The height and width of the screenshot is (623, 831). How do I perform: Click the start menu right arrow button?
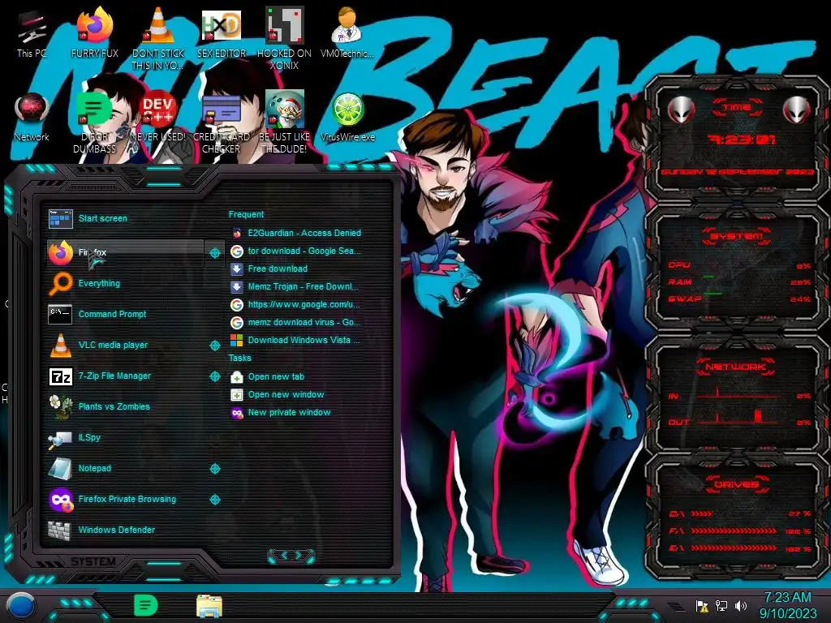299,555
